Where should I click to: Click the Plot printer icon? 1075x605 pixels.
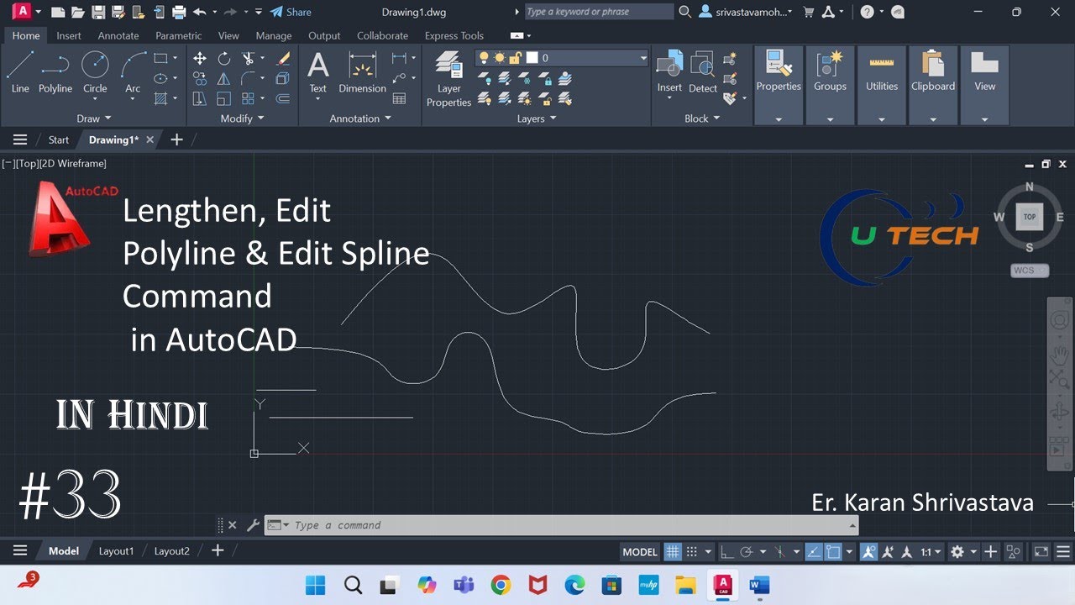tap(179, 12)
